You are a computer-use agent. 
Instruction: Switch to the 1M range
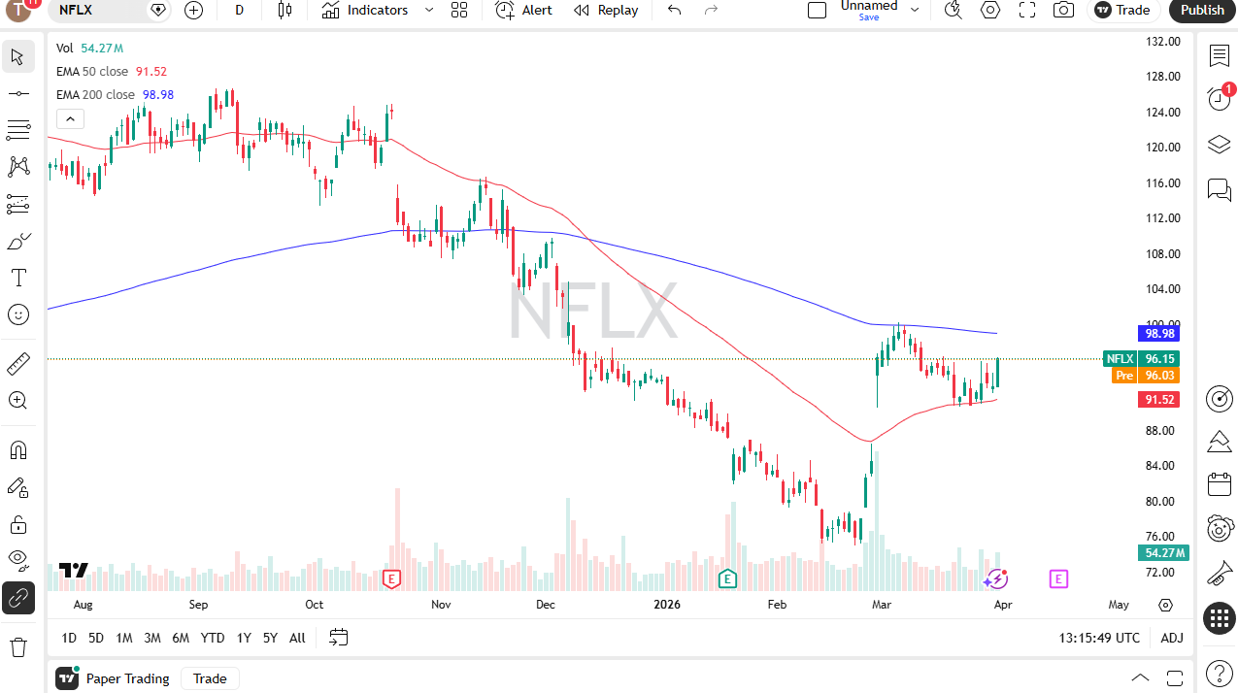tap(124, 638)
